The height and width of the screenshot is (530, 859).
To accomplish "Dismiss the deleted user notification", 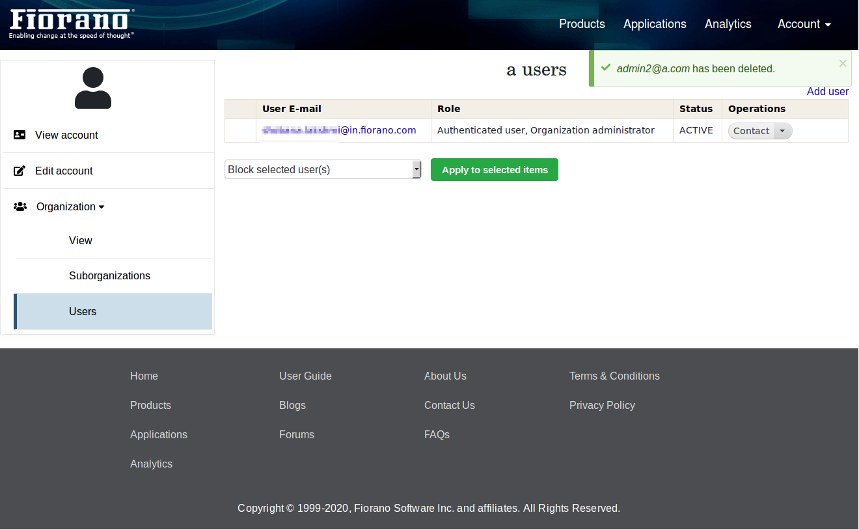I will coord(843,63).
